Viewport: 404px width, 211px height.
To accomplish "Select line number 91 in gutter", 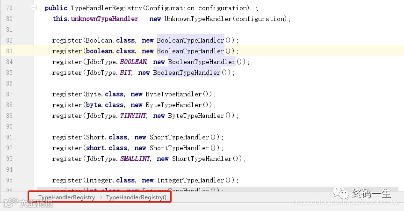I will tap(9, 137).
